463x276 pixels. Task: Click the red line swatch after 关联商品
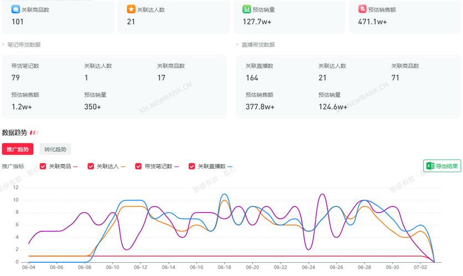pos(76,166)
